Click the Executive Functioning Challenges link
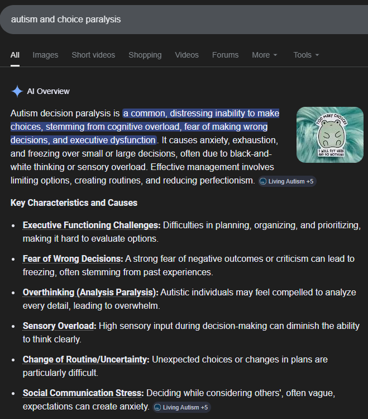The image size is (368, 419). (92, 225)
